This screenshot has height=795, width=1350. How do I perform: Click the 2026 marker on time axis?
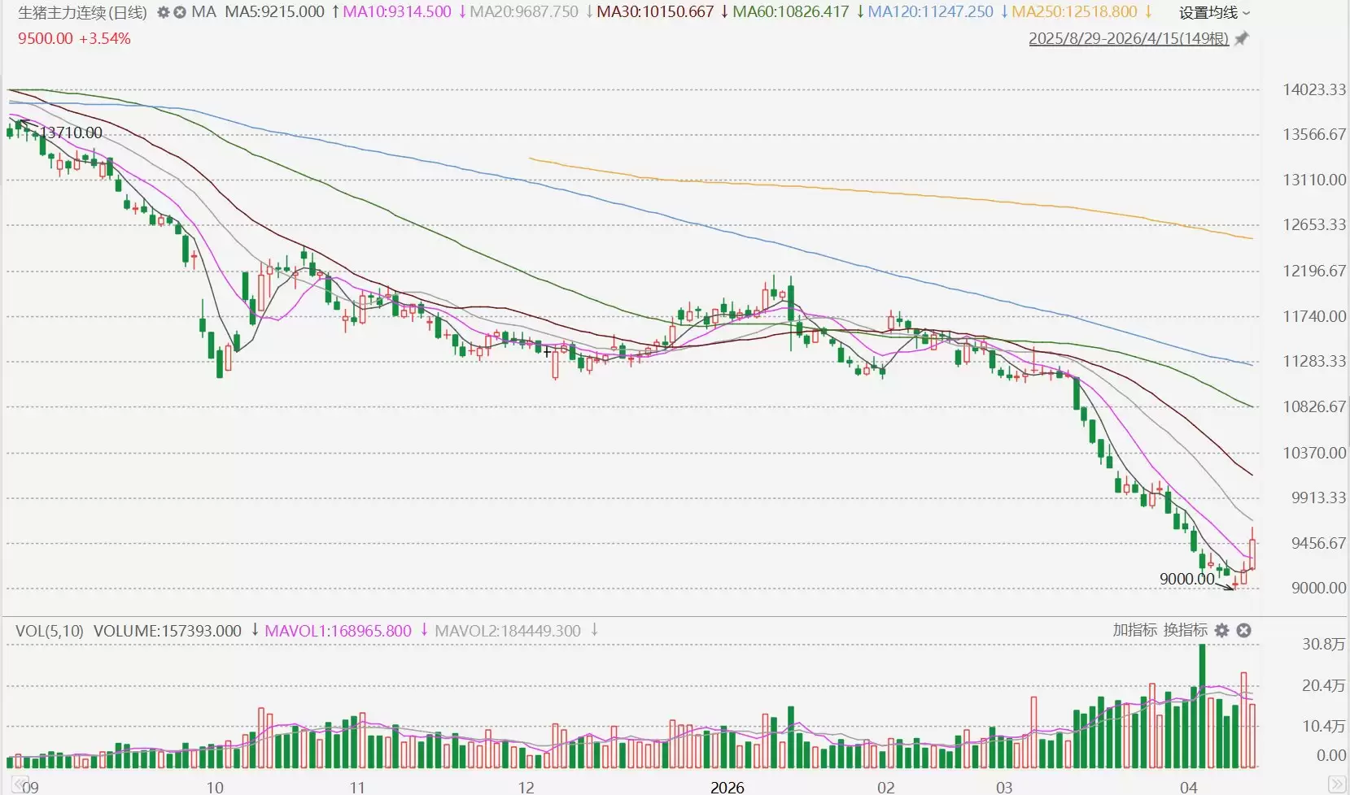point(727,787)
